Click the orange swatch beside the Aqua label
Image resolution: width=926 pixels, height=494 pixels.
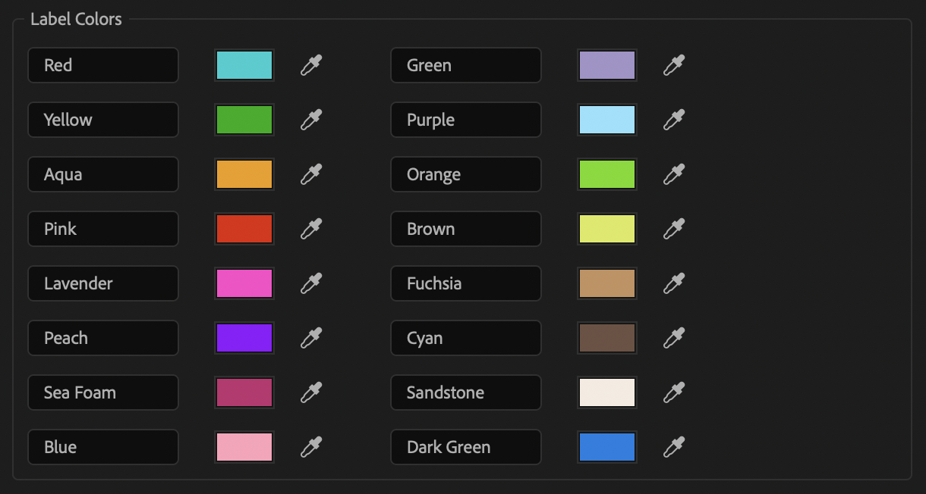(244, 174)
